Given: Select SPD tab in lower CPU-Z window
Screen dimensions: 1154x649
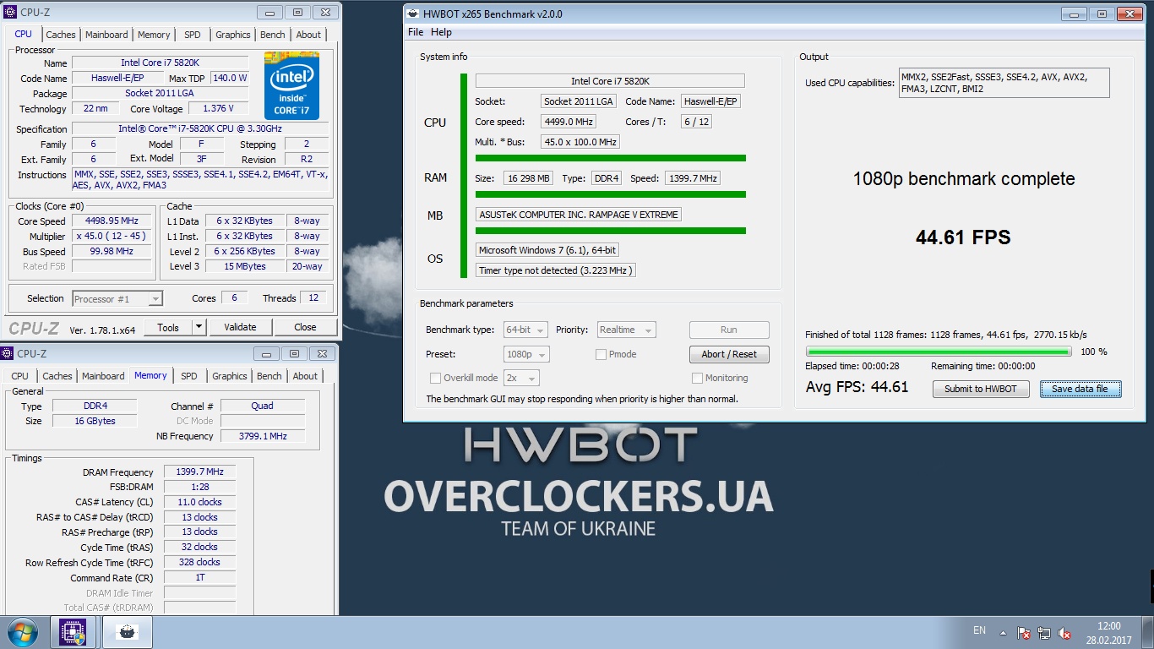Looking at the screenshot, I should 189,376.
